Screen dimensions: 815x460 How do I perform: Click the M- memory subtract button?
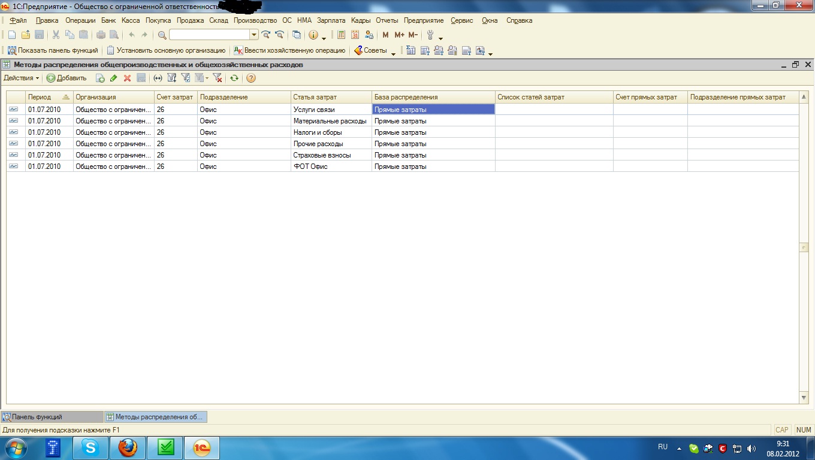413,35
